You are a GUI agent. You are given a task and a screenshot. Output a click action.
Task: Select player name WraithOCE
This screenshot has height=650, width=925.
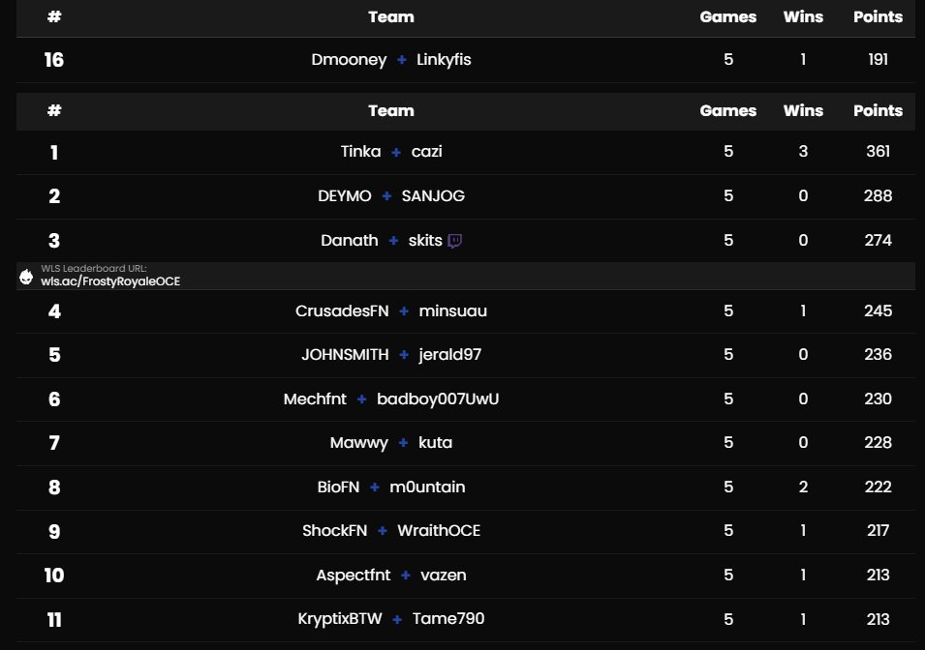pos(439,530)
